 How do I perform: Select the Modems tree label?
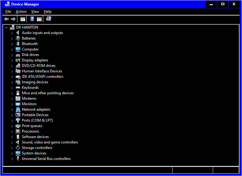[x=29, y=98]
